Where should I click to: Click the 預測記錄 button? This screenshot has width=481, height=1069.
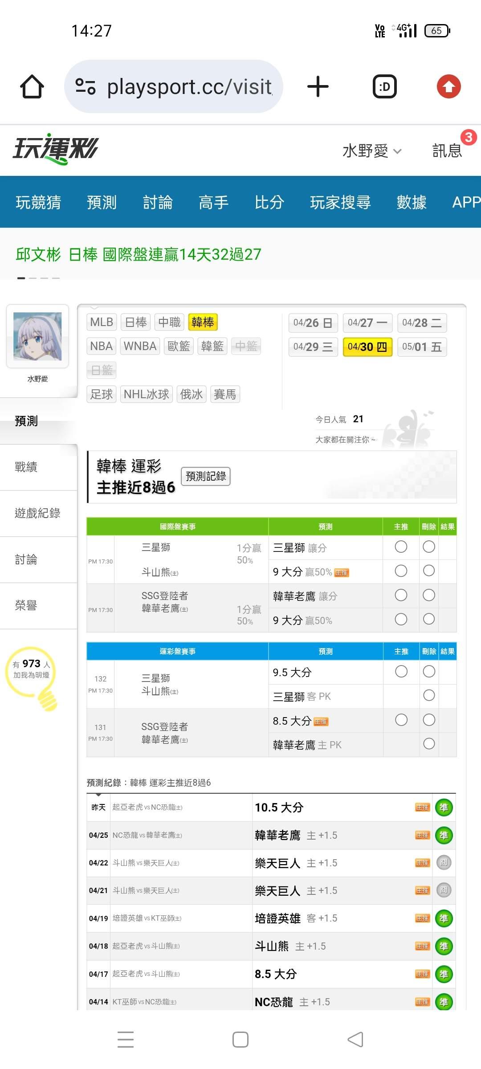tap(205, 476)
